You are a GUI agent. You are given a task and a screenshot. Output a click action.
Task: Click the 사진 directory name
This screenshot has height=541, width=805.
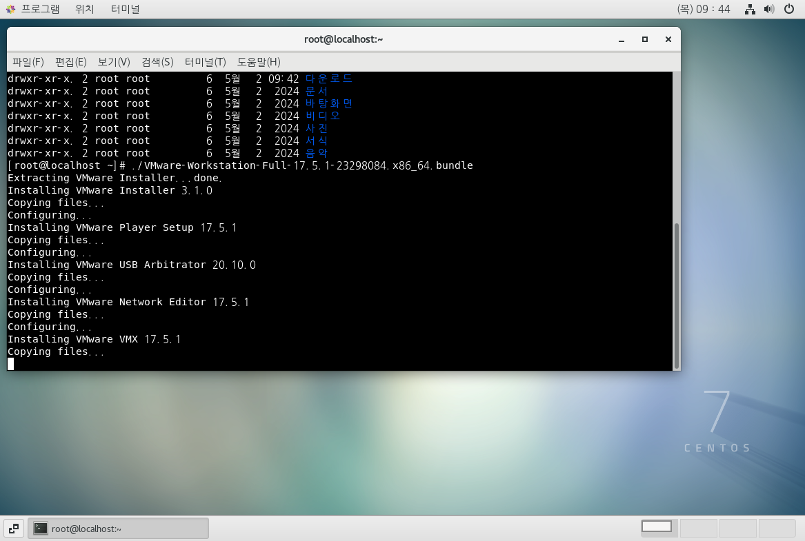(316, 128)
